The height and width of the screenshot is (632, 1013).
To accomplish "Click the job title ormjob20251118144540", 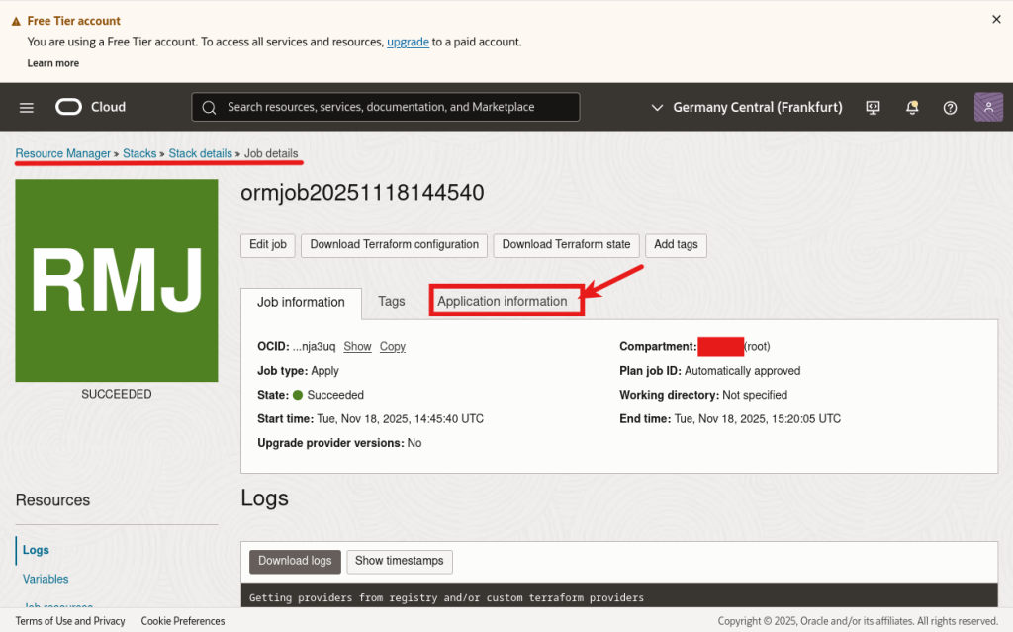I will click(362, 193).
